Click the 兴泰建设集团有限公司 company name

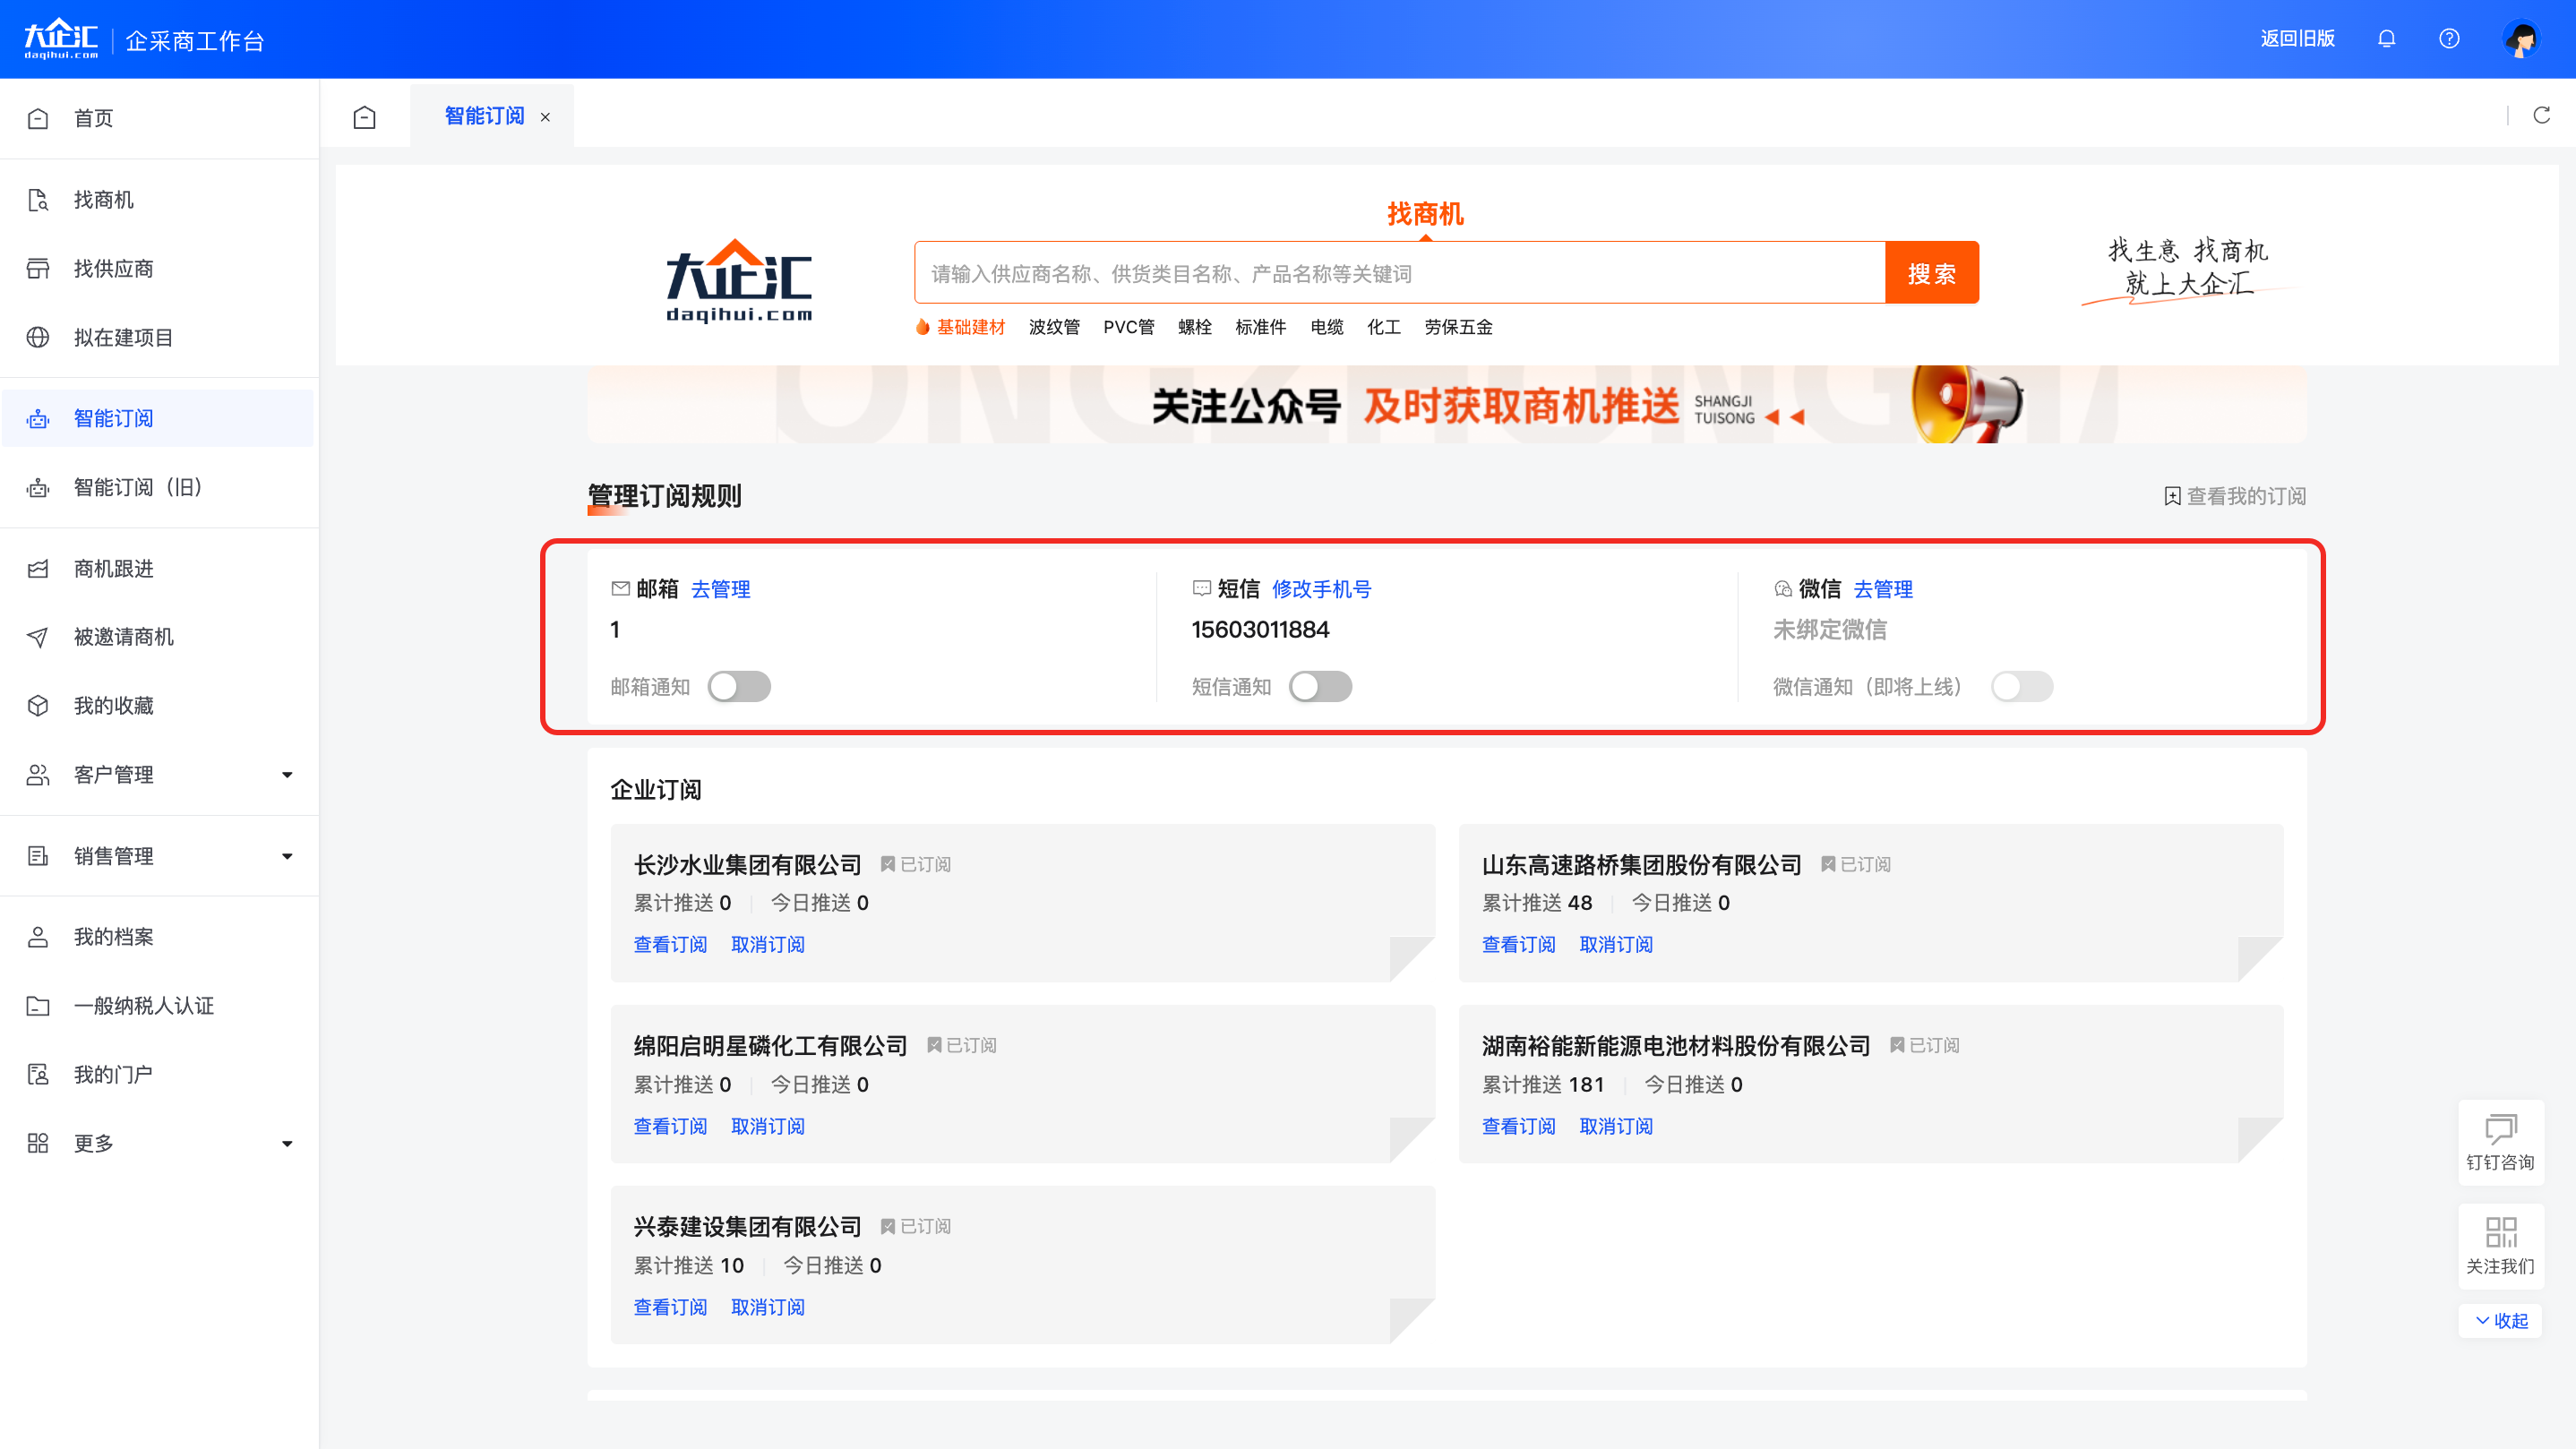click(747, 1227)
